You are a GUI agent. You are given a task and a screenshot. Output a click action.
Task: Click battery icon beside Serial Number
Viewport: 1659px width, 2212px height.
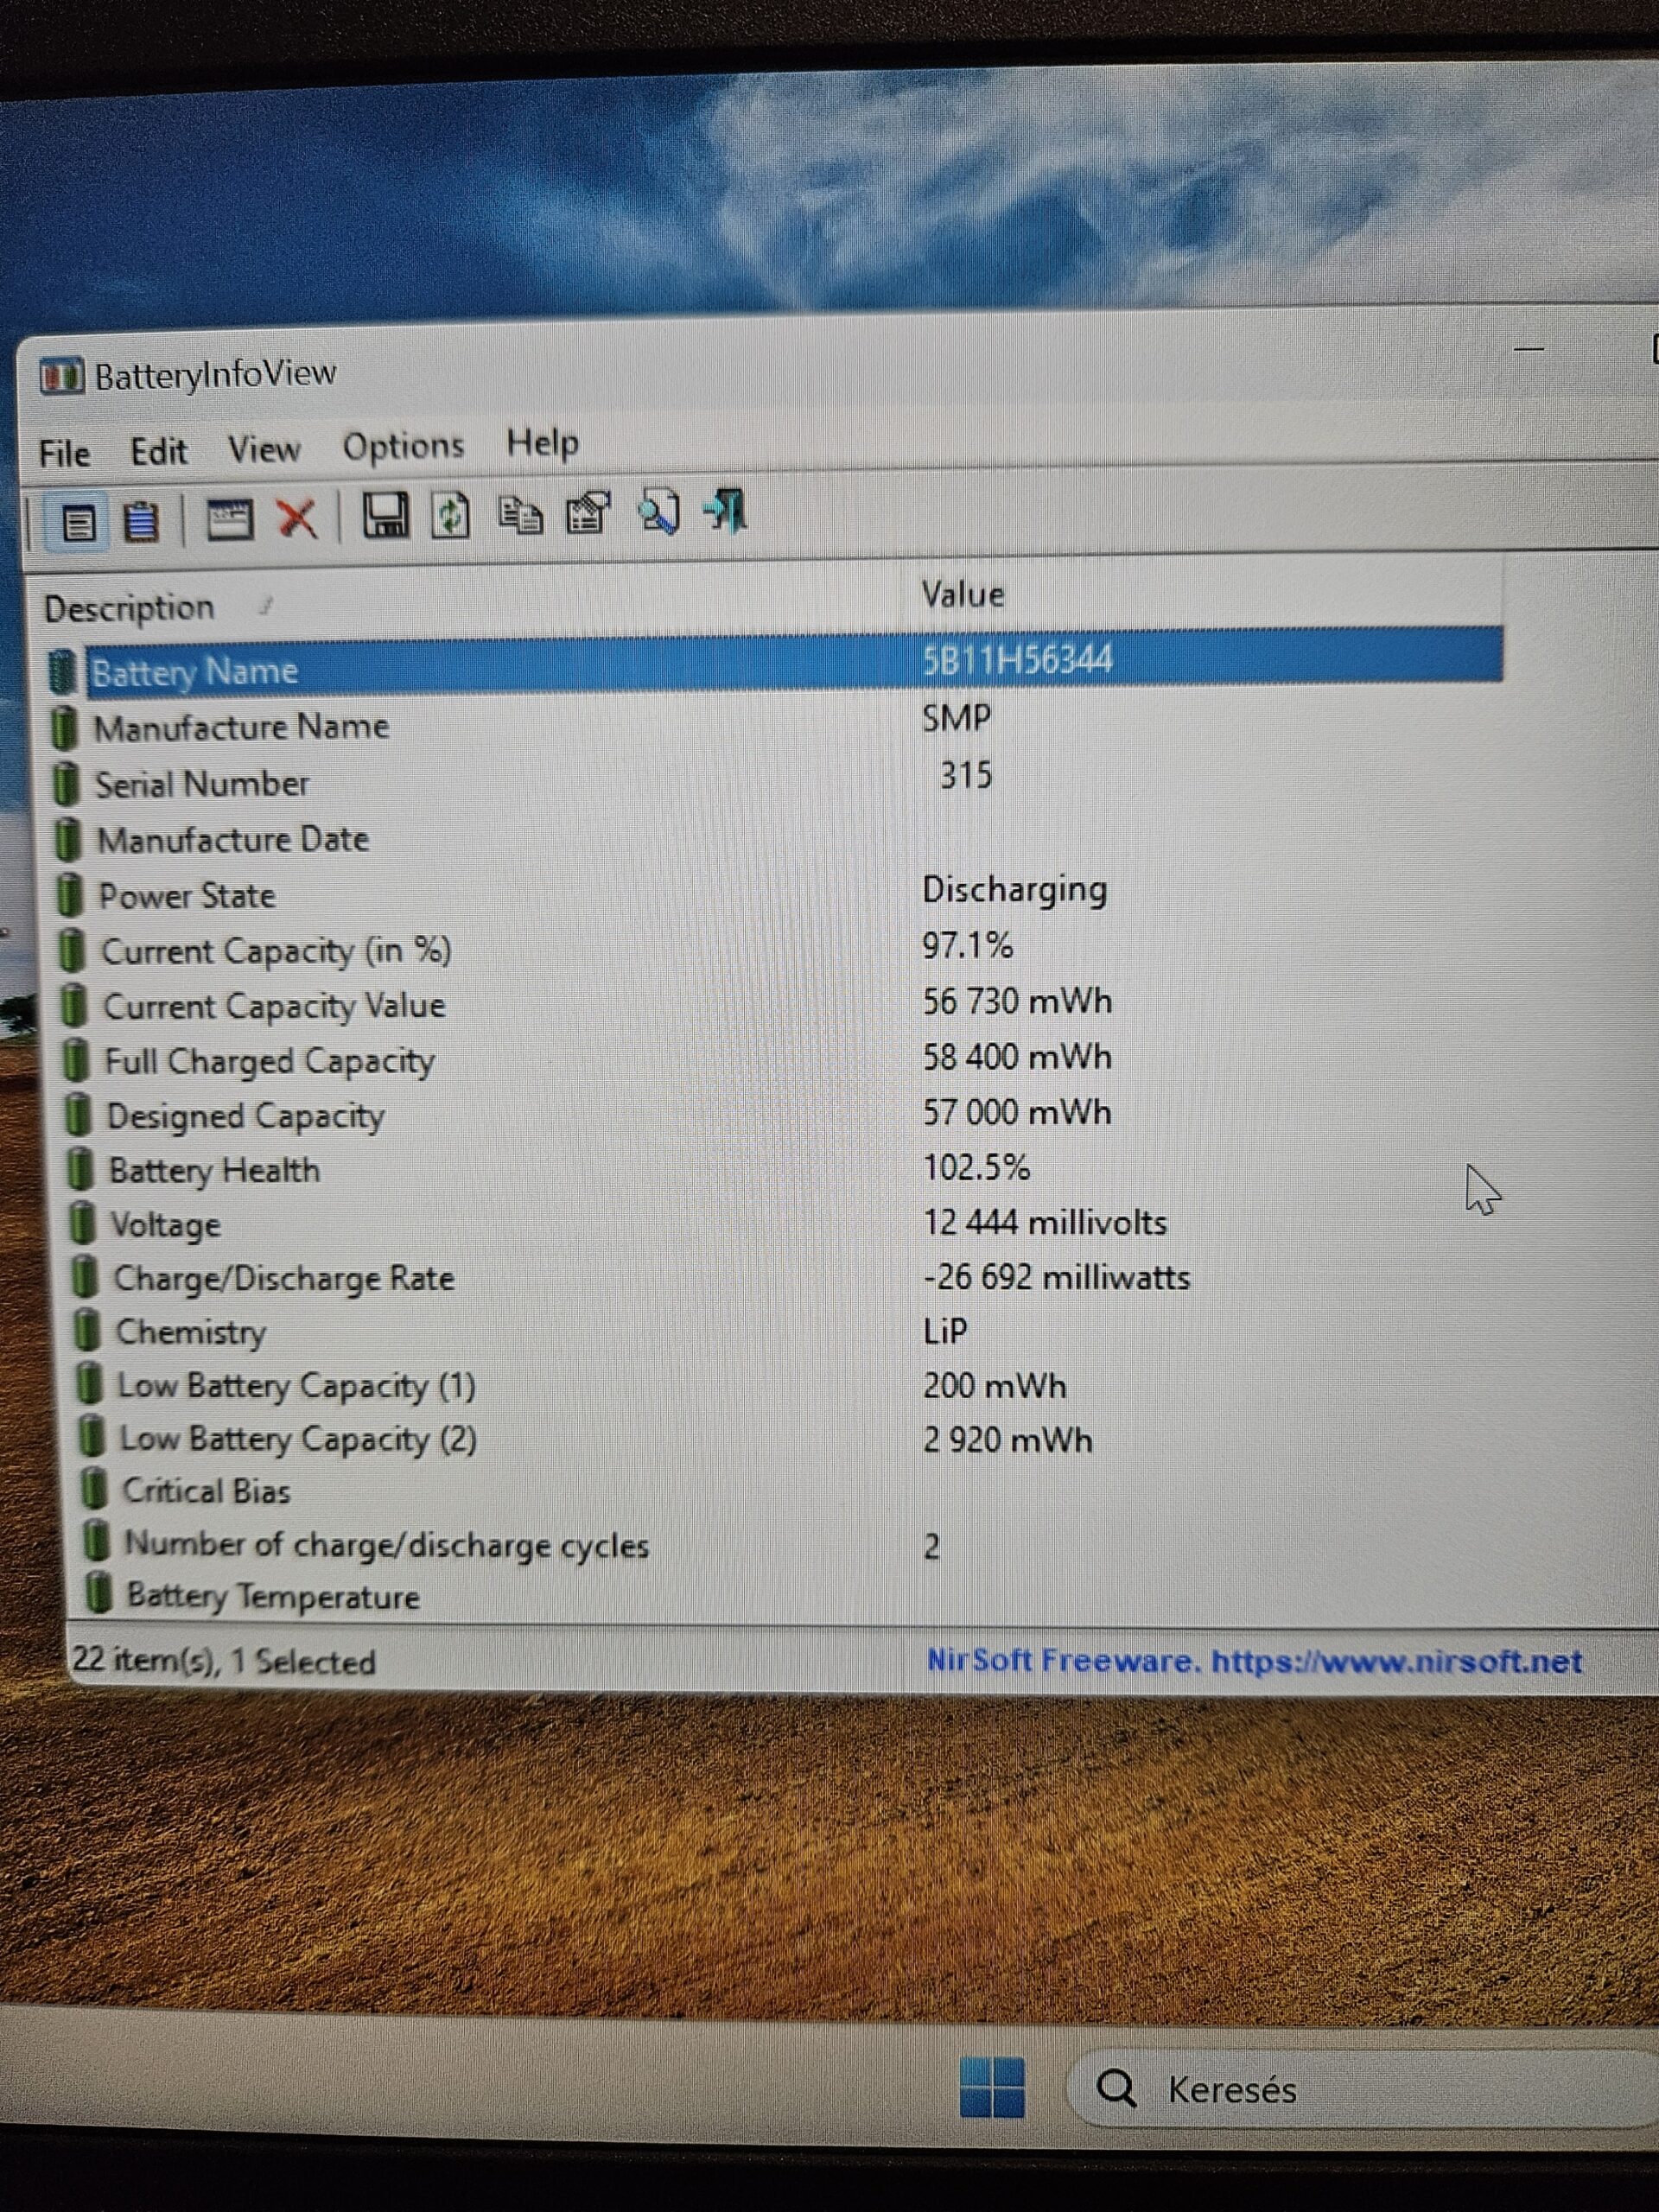click(66, 785)
